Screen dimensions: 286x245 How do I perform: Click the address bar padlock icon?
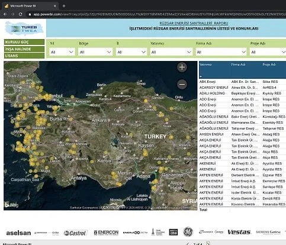pos(30,14)
